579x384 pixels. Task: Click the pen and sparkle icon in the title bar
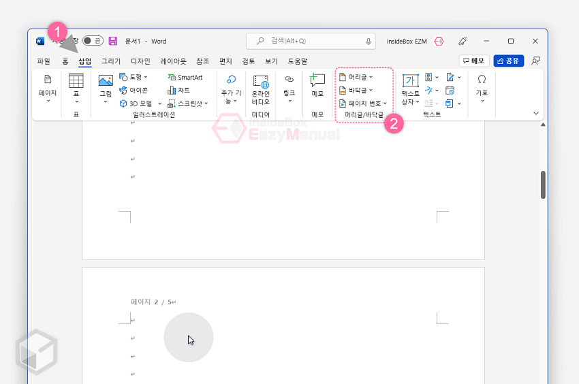click(x=463, y=41)
